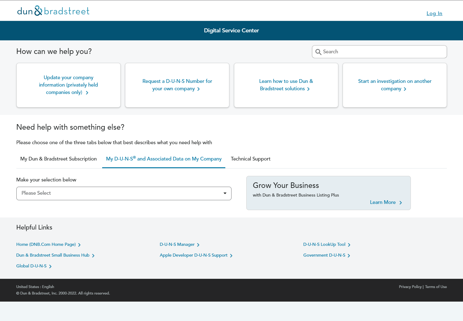Open Start an investigation on another company
463x321 pixels.
click(x=394, y=85)
